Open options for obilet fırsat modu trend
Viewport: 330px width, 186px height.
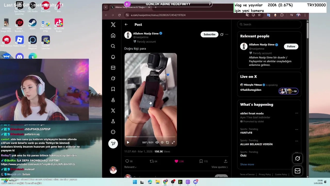[x=296, y=113]
